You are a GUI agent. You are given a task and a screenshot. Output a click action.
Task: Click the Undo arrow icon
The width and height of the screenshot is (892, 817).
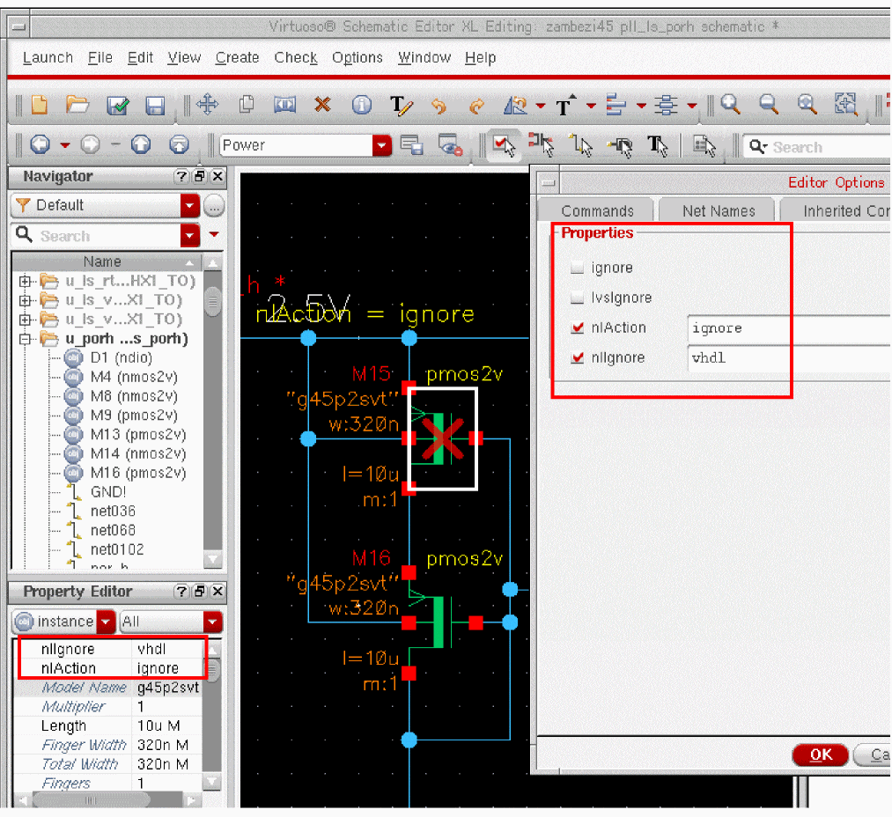pyautogui.click(x=439, y=106)
